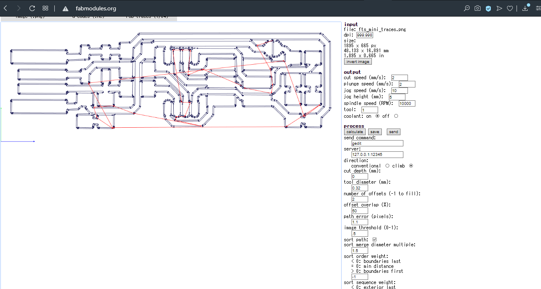
Task: Open the camera snapshot tool
Action: (x=478, y=8)
